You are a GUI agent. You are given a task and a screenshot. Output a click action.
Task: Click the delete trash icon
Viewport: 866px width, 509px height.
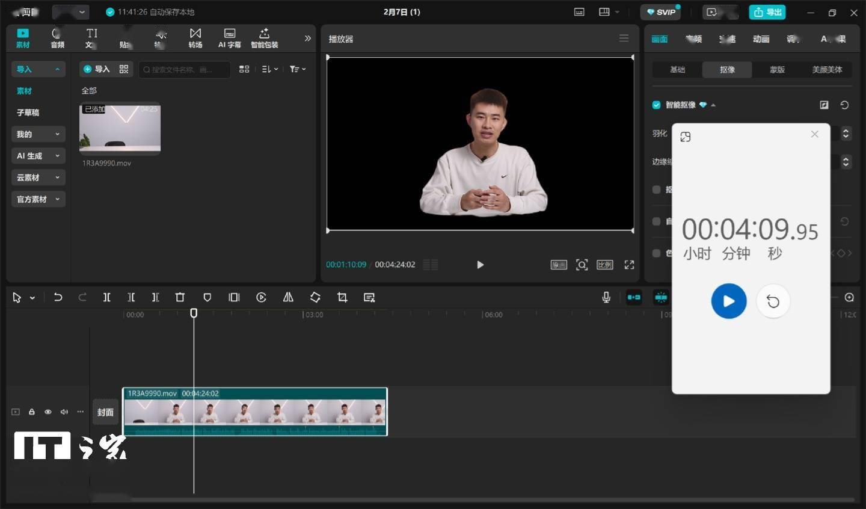point(180,297)
